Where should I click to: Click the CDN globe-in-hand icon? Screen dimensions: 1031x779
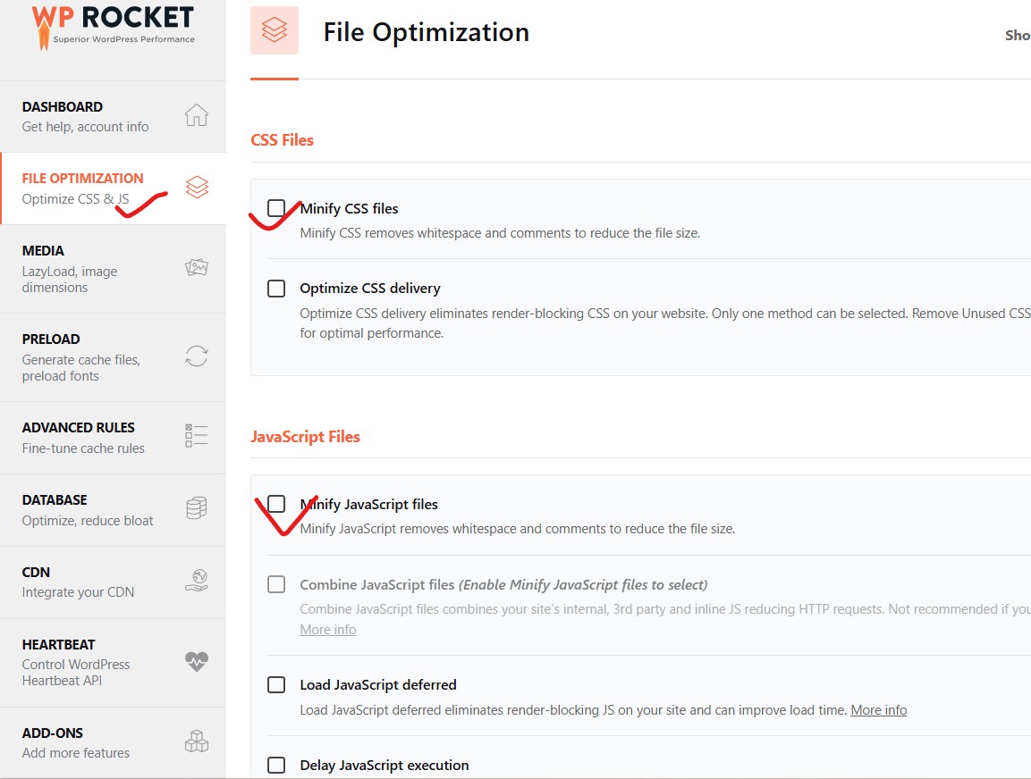click(x=196, y=581)
